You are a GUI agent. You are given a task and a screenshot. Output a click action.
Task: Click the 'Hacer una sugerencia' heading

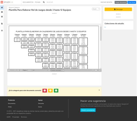point(93,101)
